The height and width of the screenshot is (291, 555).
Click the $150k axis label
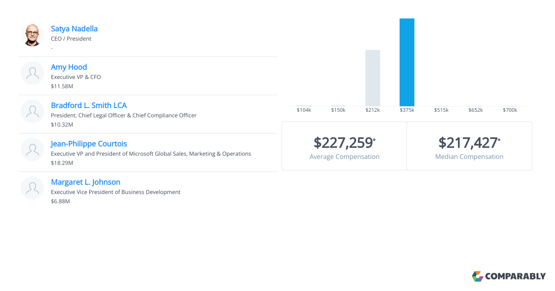[x=338, y=110]
